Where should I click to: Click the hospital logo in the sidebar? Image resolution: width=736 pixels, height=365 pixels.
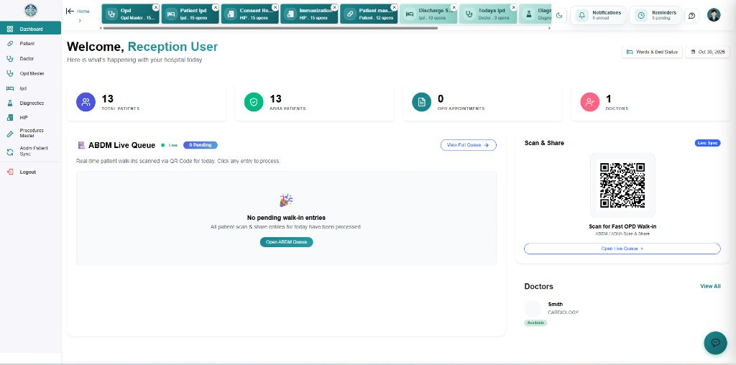(30, 10)
